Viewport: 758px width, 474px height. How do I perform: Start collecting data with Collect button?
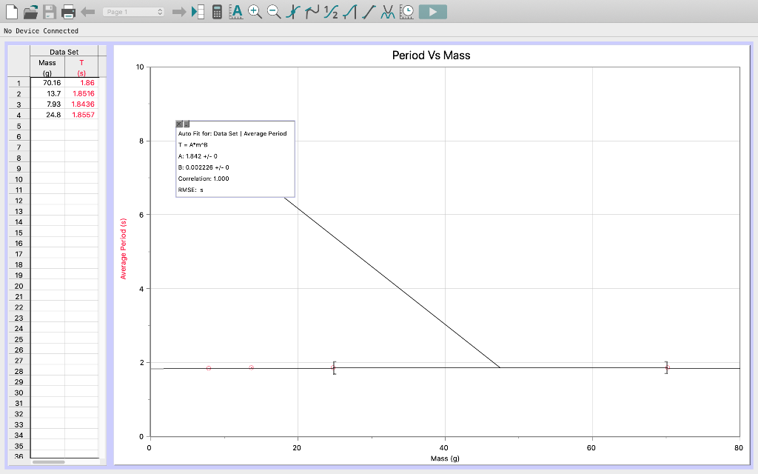tap(433, 11)
